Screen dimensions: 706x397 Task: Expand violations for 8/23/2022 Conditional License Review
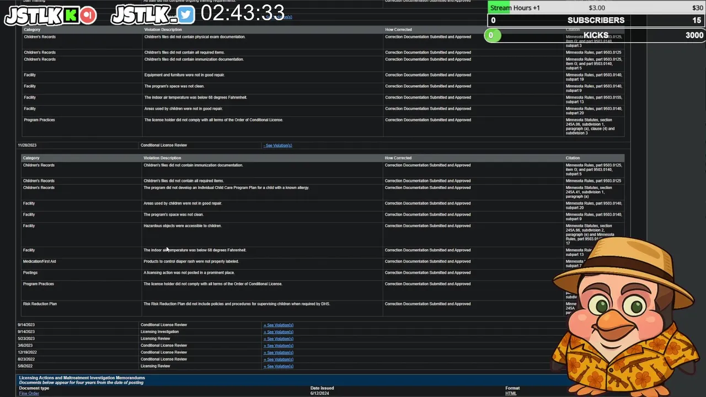tap(279, 360)
